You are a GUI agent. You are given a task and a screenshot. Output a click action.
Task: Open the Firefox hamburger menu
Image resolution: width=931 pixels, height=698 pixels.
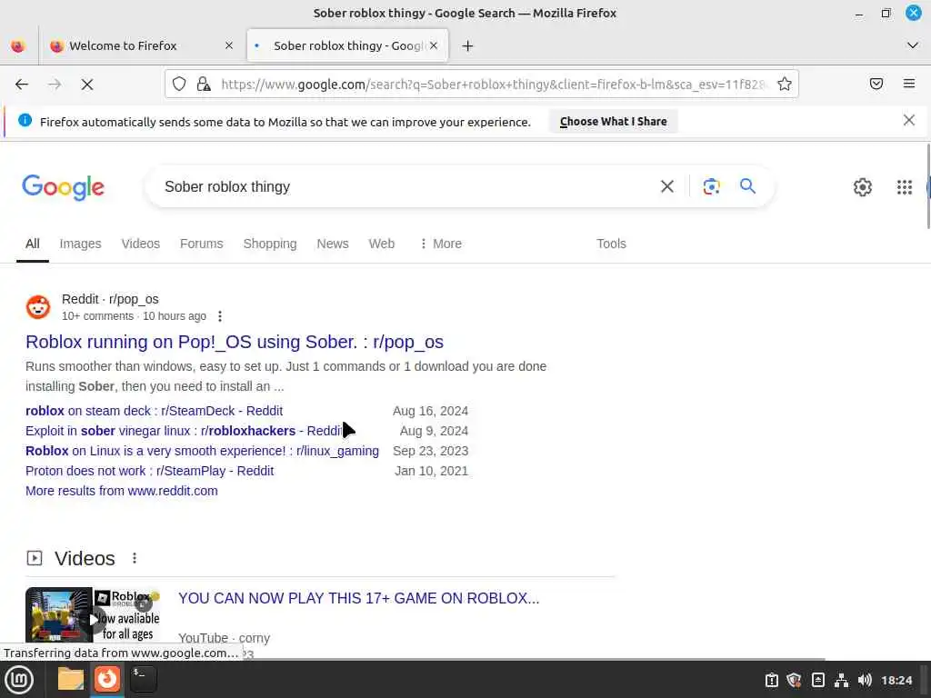(909, 84)
